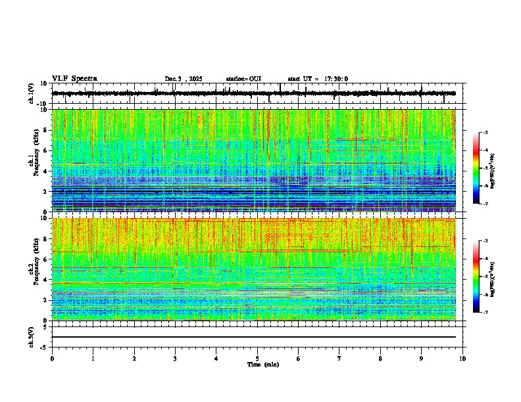
Task: Click time axis tick label "0"
Action: 52,359
